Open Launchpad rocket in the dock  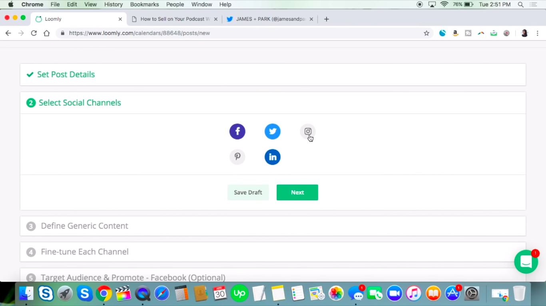pyautogui.click(x=65, y=294)
